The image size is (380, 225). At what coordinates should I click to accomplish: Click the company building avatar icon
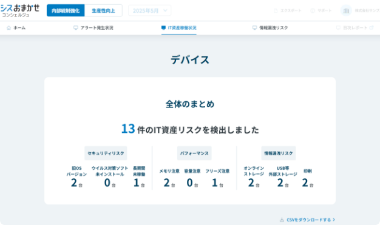(x=346, y=11)
